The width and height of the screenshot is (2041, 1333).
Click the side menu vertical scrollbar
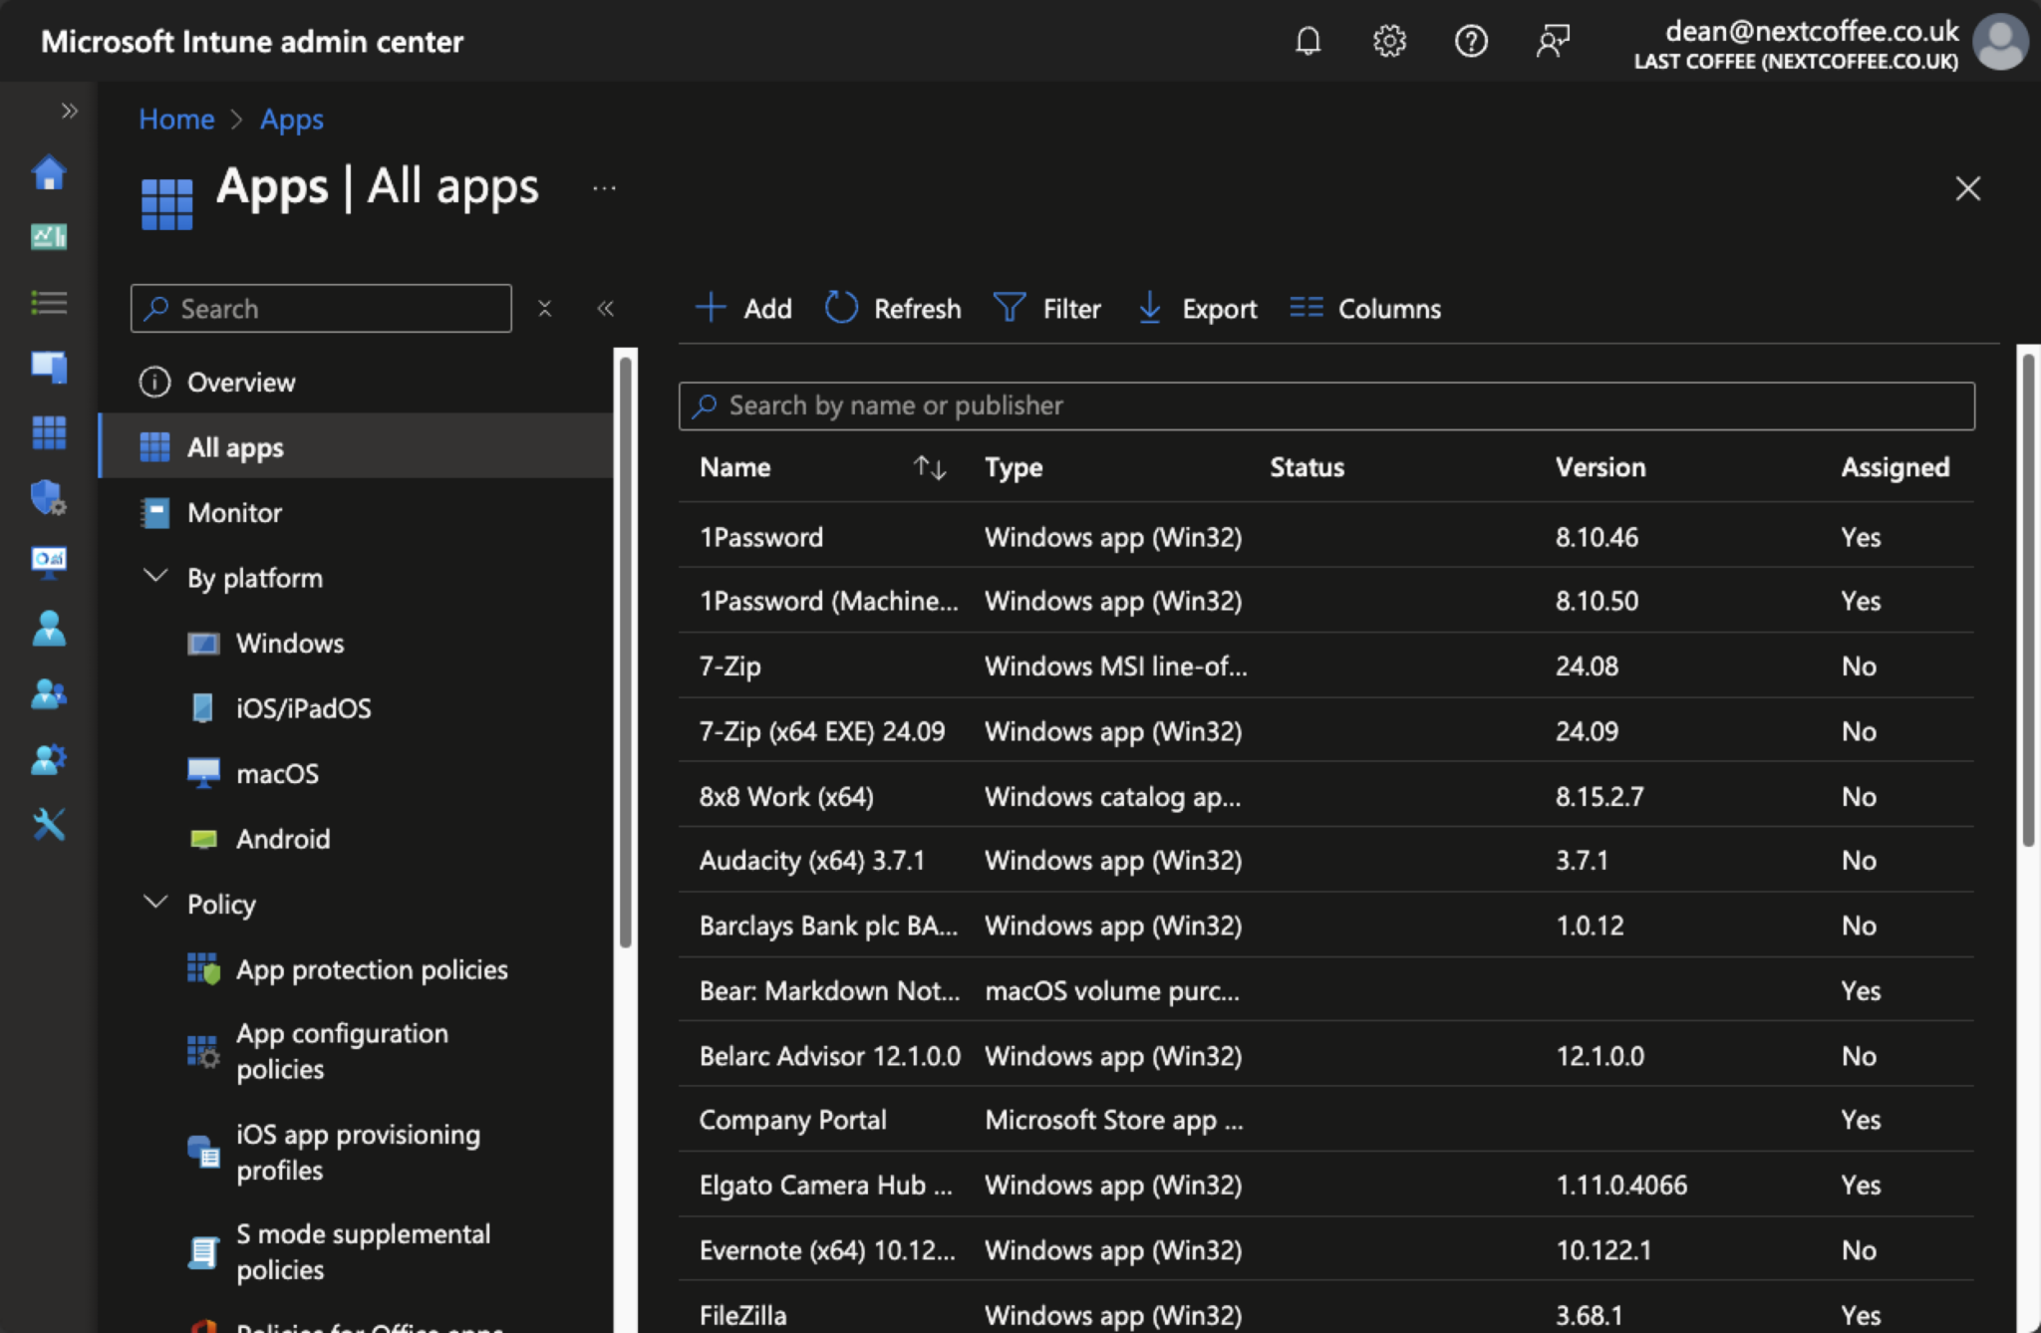coord(626,652)
